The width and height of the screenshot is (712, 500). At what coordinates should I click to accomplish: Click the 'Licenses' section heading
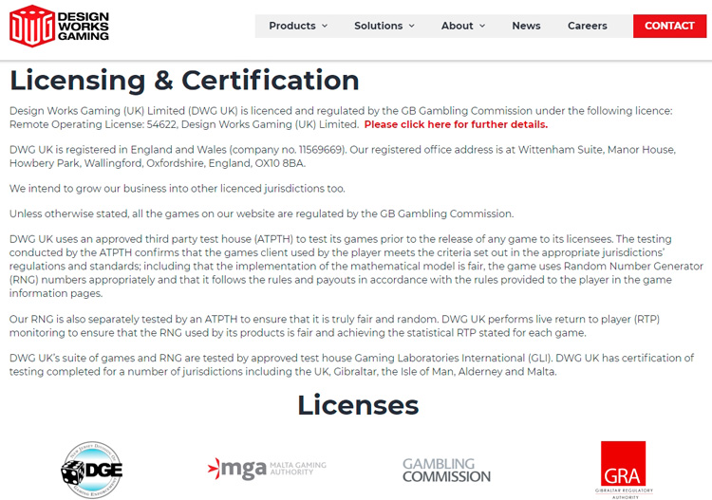point(357,405)
